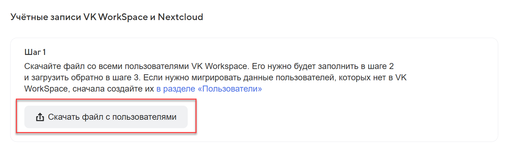Click the "Шаг 1" step label

pos(35,52)
